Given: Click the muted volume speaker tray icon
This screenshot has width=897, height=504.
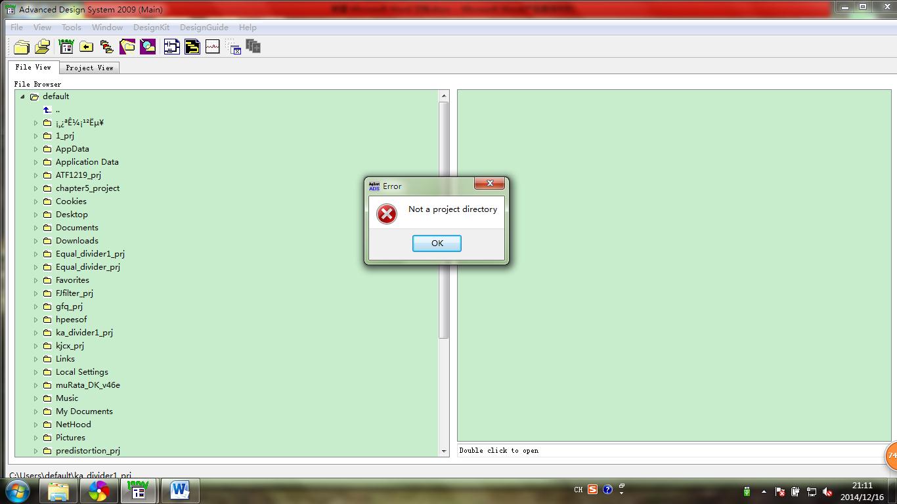Looking at the screenshot, I should [x=828, y=492].
